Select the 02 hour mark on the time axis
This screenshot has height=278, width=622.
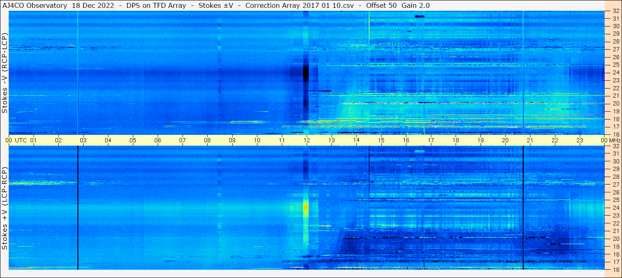click(58, 140)
